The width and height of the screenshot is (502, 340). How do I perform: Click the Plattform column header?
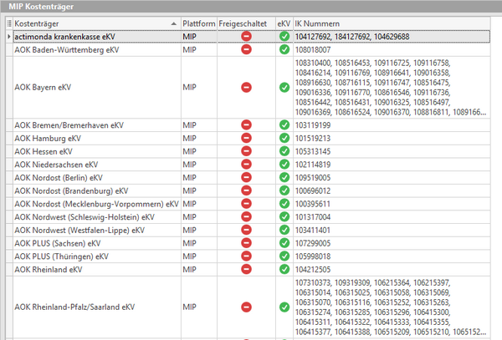pos(197,23)
